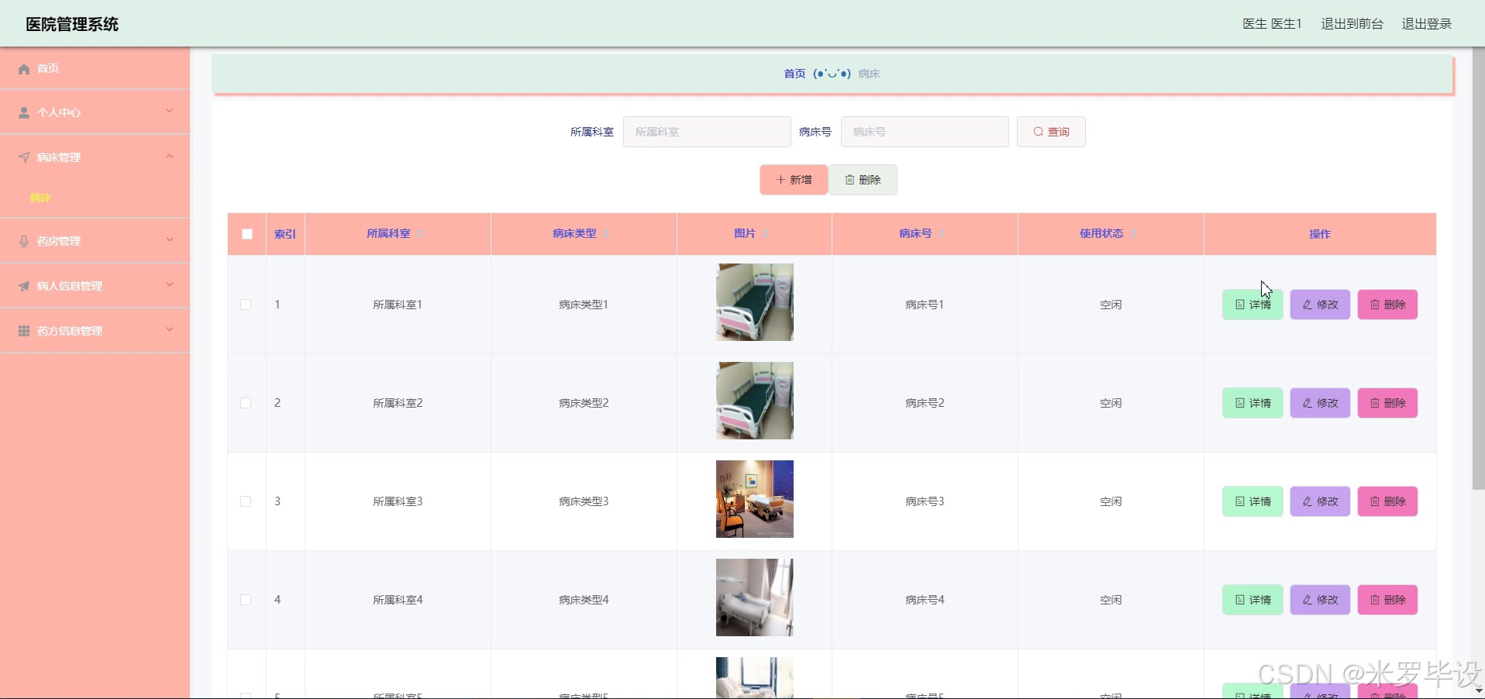This screenshot has width=1485, height=699.
Task: Open the 药房管理 menu label
Action: point(59,242)
